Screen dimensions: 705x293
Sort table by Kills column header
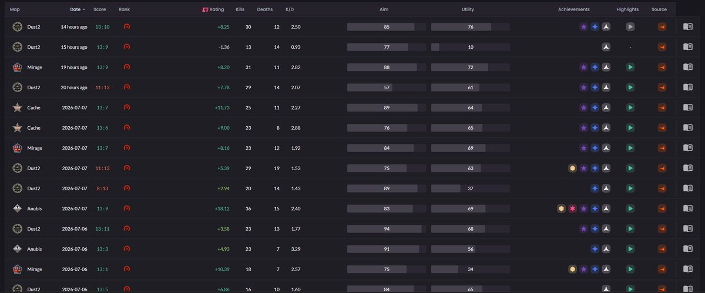click(240, 9)
